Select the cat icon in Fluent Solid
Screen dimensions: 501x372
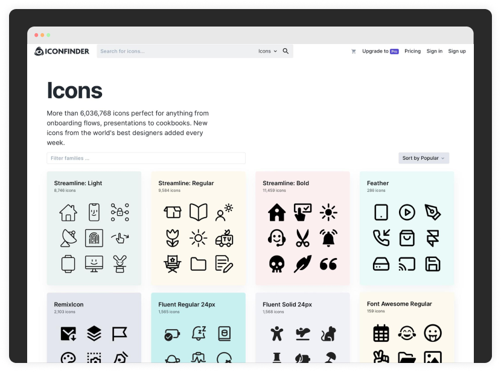pyautogui.click(x=328, y=334)
